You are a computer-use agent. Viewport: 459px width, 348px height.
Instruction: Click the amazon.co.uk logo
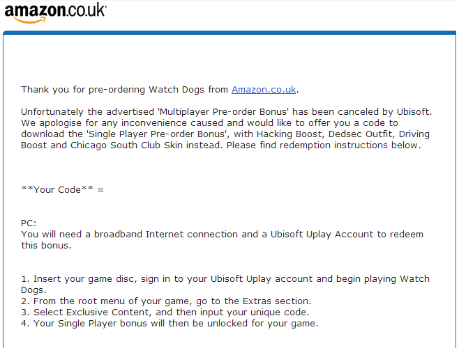pos(55,13)
